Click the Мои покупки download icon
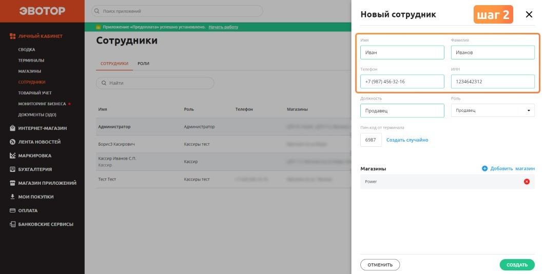 point(12,197)
